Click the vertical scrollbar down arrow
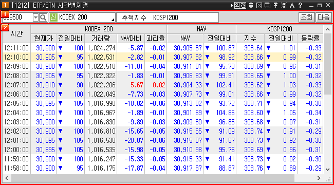Image resolution: width=334 pixels, height=185 pixels. tap(327, 170)
